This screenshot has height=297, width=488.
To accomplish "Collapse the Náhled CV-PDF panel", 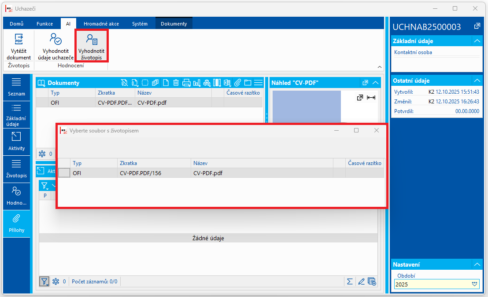I will [x=376, y=83].
